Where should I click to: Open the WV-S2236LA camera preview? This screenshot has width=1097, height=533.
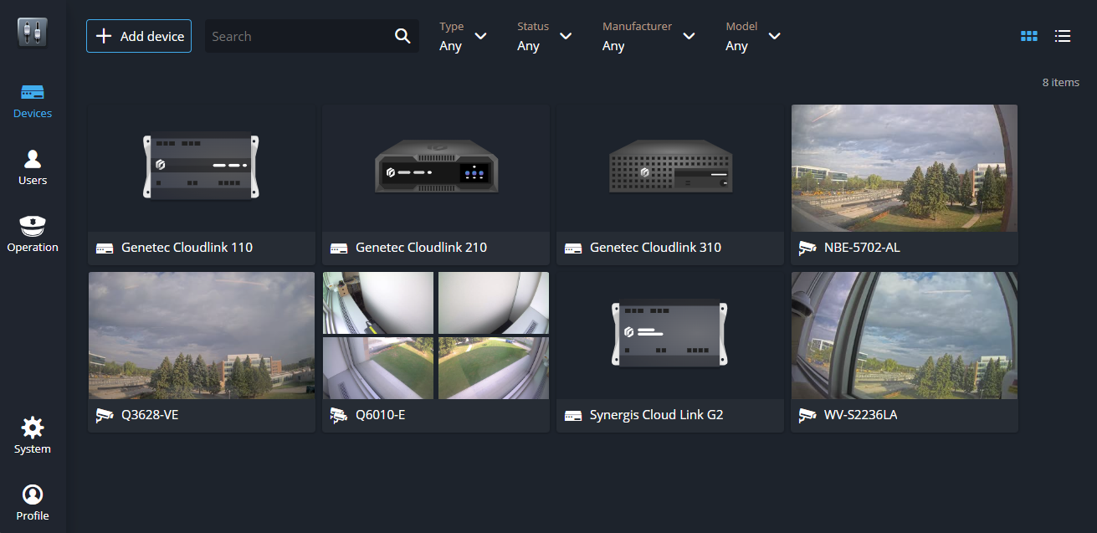click(905, 335)
